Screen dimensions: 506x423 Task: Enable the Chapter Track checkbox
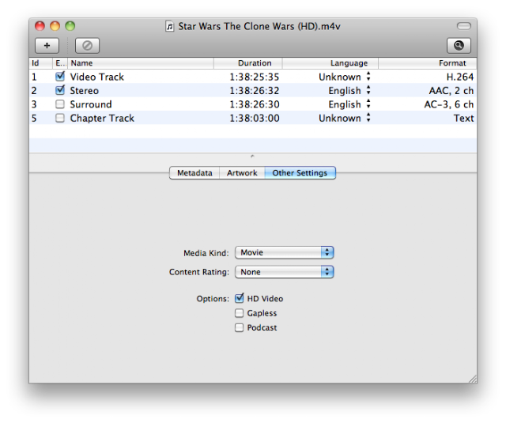(60, 118)
